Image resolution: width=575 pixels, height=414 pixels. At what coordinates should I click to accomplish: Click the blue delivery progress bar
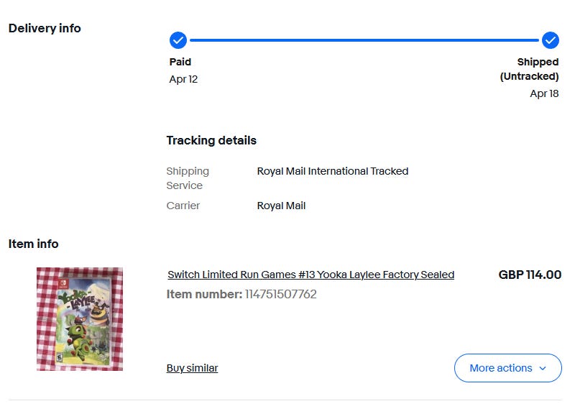click(x=364, y=40)
